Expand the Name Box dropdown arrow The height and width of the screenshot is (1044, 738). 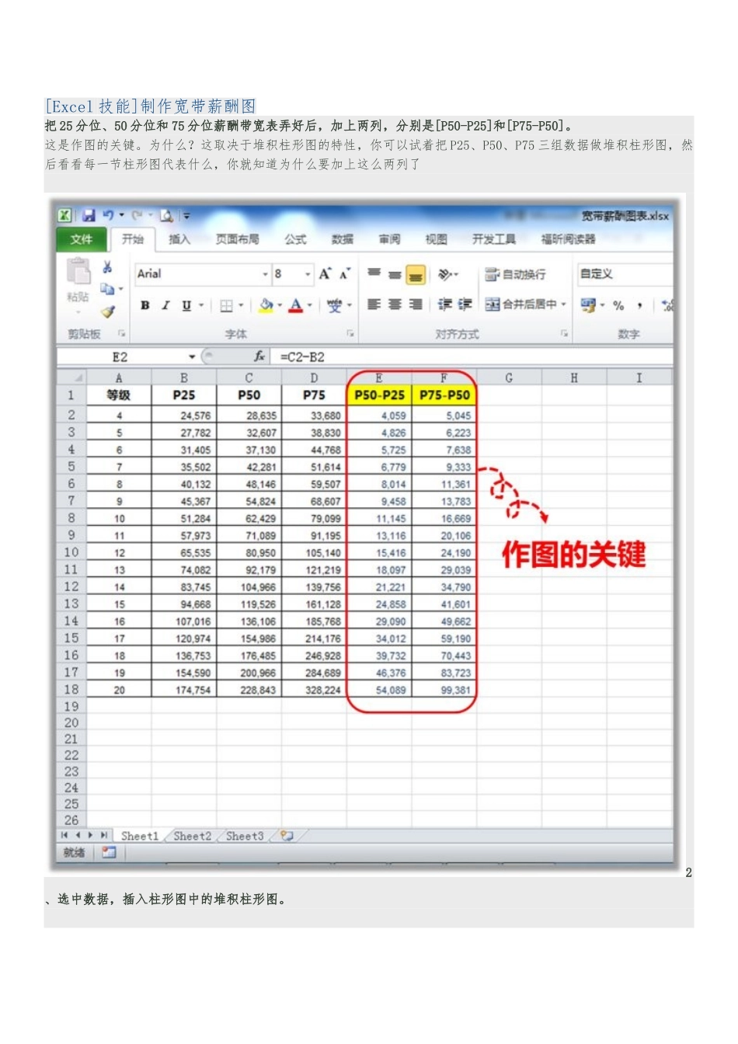click(x=192, y=357)
